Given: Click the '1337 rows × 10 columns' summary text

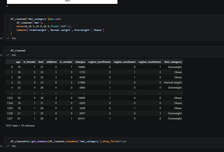Looking at the screenshot, I should (20, 126).
